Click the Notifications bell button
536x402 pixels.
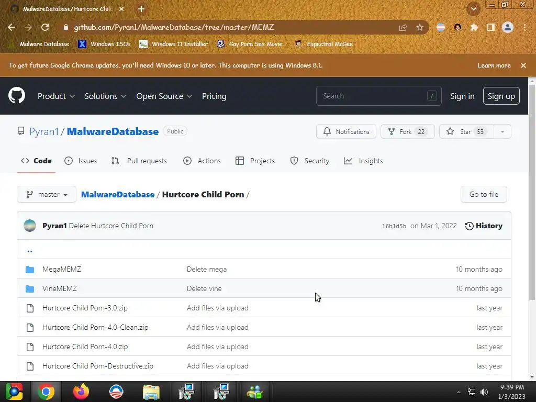click(347, 131)
